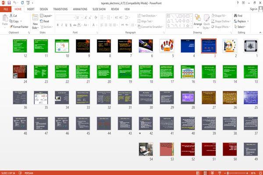This screenshot has height=175, width=263.
Task: Click the PERSIAN language indicator
Action: tap(29, 173)
